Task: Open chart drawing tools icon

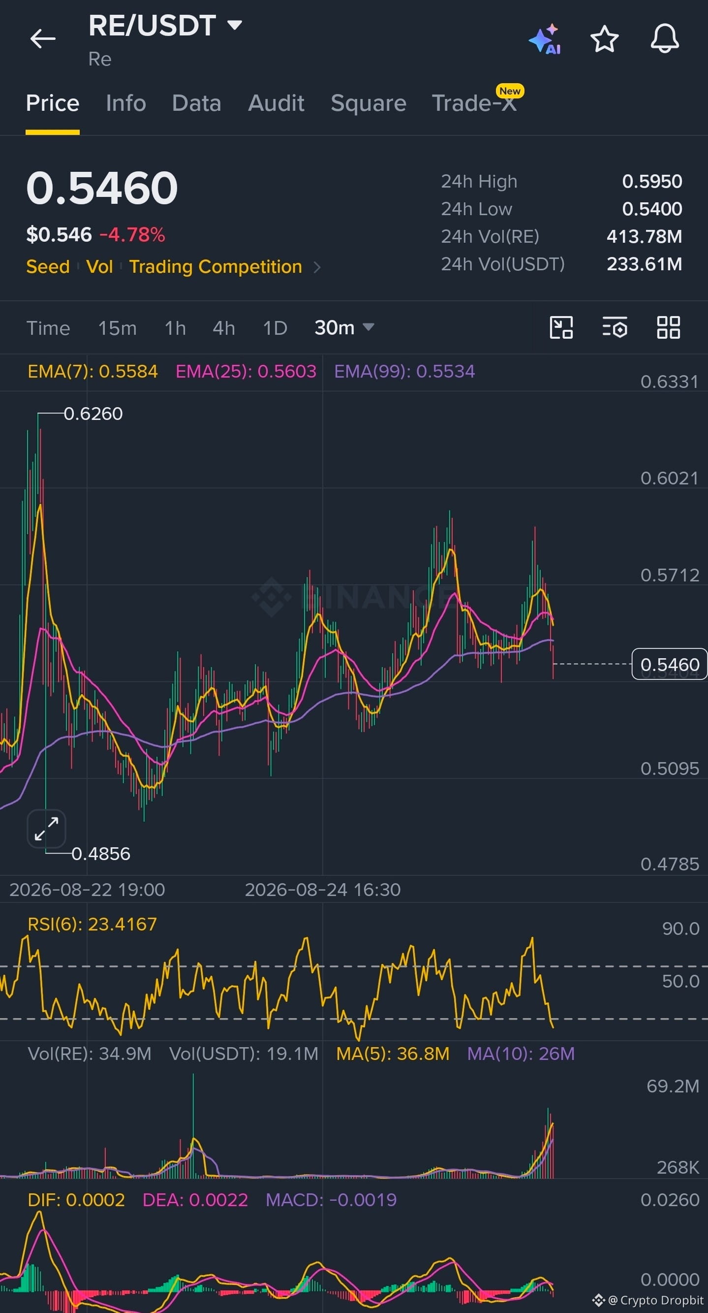Action: tap(561, 327)
